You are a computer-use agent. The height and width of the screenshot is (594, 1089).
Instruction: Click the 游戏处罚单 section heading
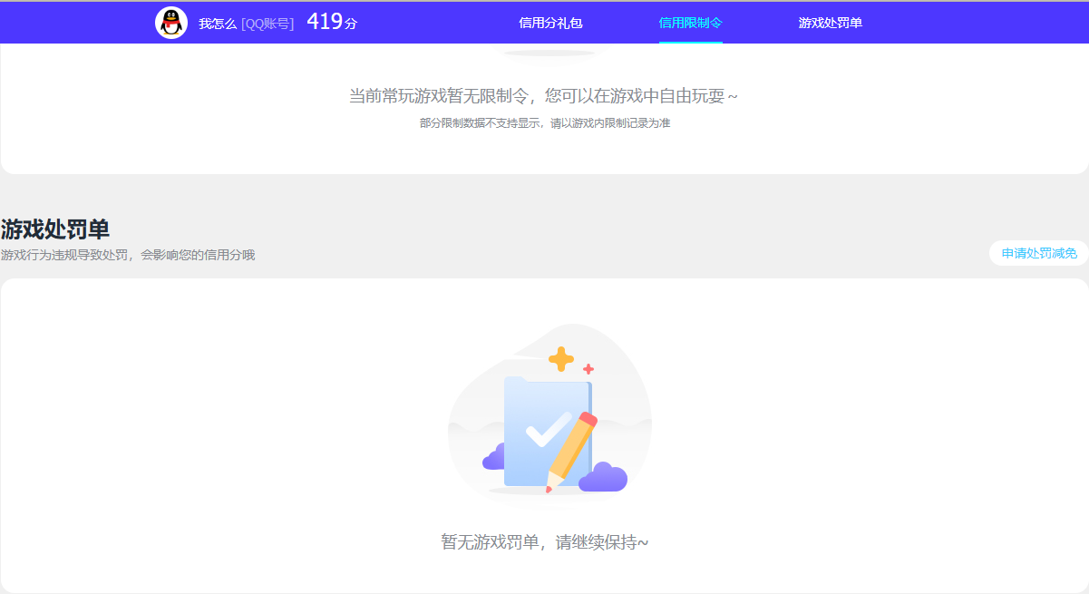pos(55,229)
